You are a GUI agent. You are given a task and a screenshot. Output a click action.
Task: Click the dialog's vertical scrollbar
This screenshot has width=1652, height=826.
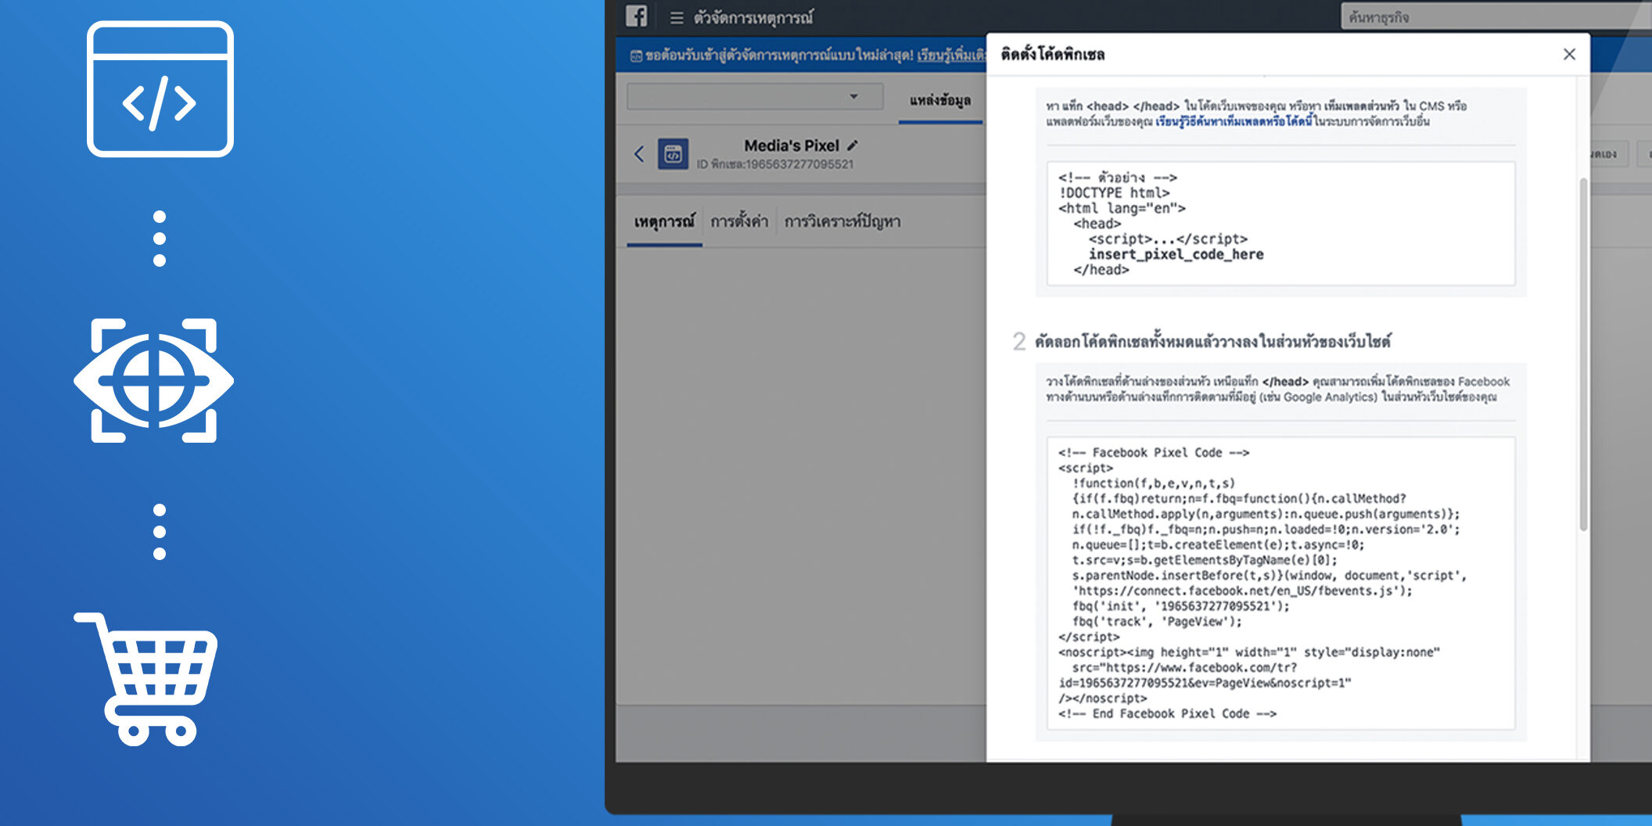1583,352
